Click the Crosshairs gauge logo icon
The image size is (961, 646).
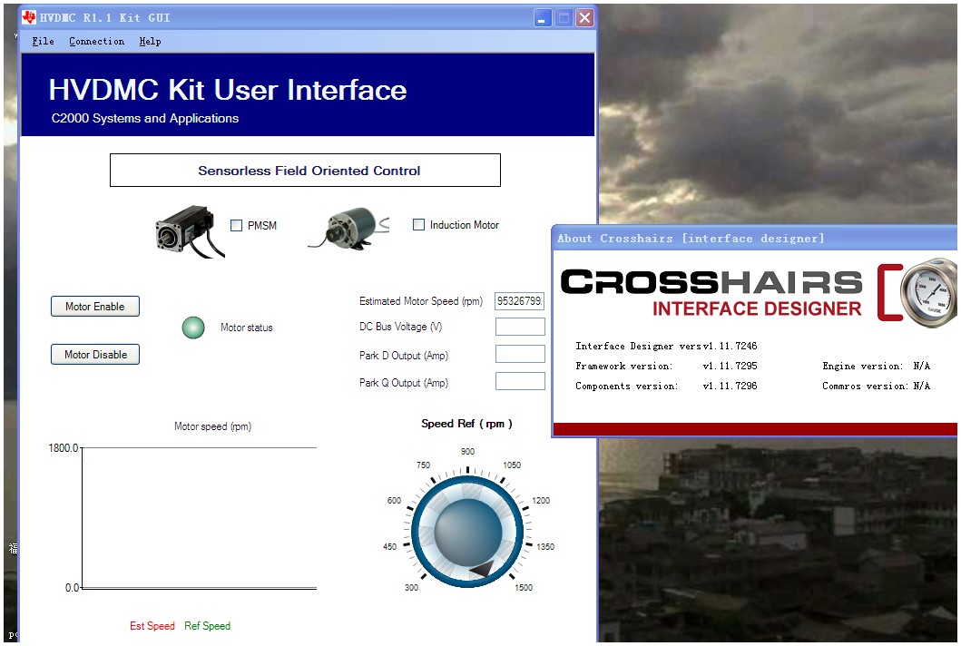click(928, 292)
